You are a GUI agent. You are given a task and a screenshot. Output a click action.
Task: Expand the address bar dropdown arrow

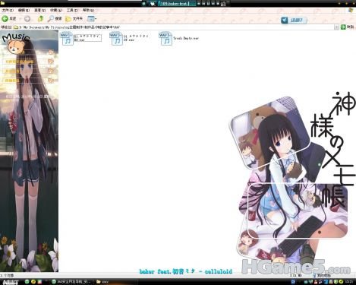(336, 27)
